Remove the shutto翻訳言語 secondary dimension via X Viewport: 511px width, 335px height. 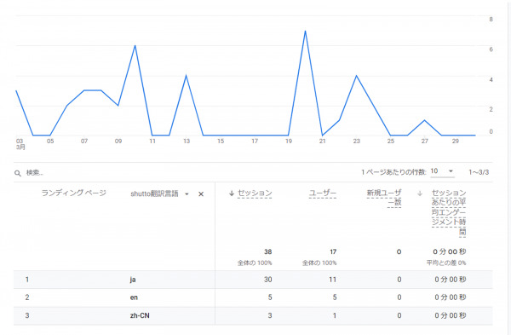(x=201, y=194)
